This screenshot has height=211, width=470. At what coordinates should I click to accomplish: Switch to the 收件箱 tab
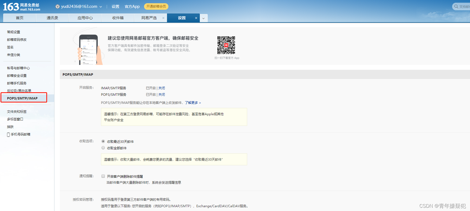pyautogui.click(x=118, y=18)
